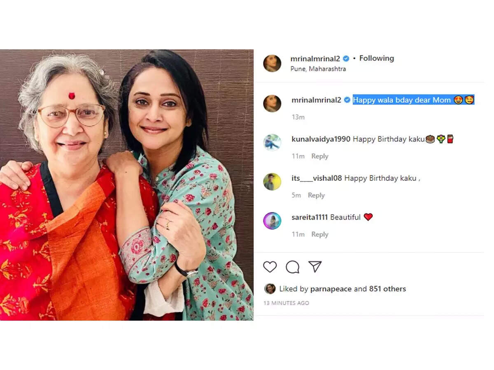The height and width of the screenshot is (370, 494).
Task: Open the liker avatar next to Liked by
Action: 270,289
